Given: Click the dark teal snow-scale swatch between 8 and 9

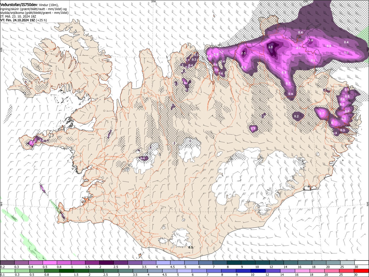Looking at the screenshot, I should [234, 263].
